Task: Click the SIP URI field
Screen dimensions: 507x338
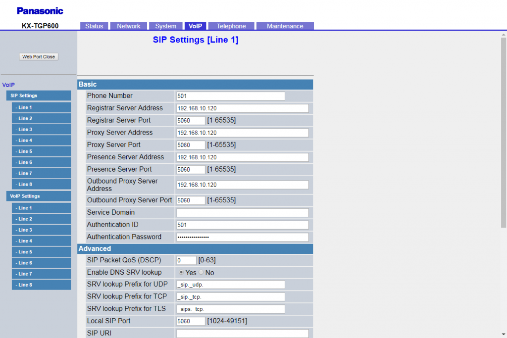Action: click(x=243, y=334)
